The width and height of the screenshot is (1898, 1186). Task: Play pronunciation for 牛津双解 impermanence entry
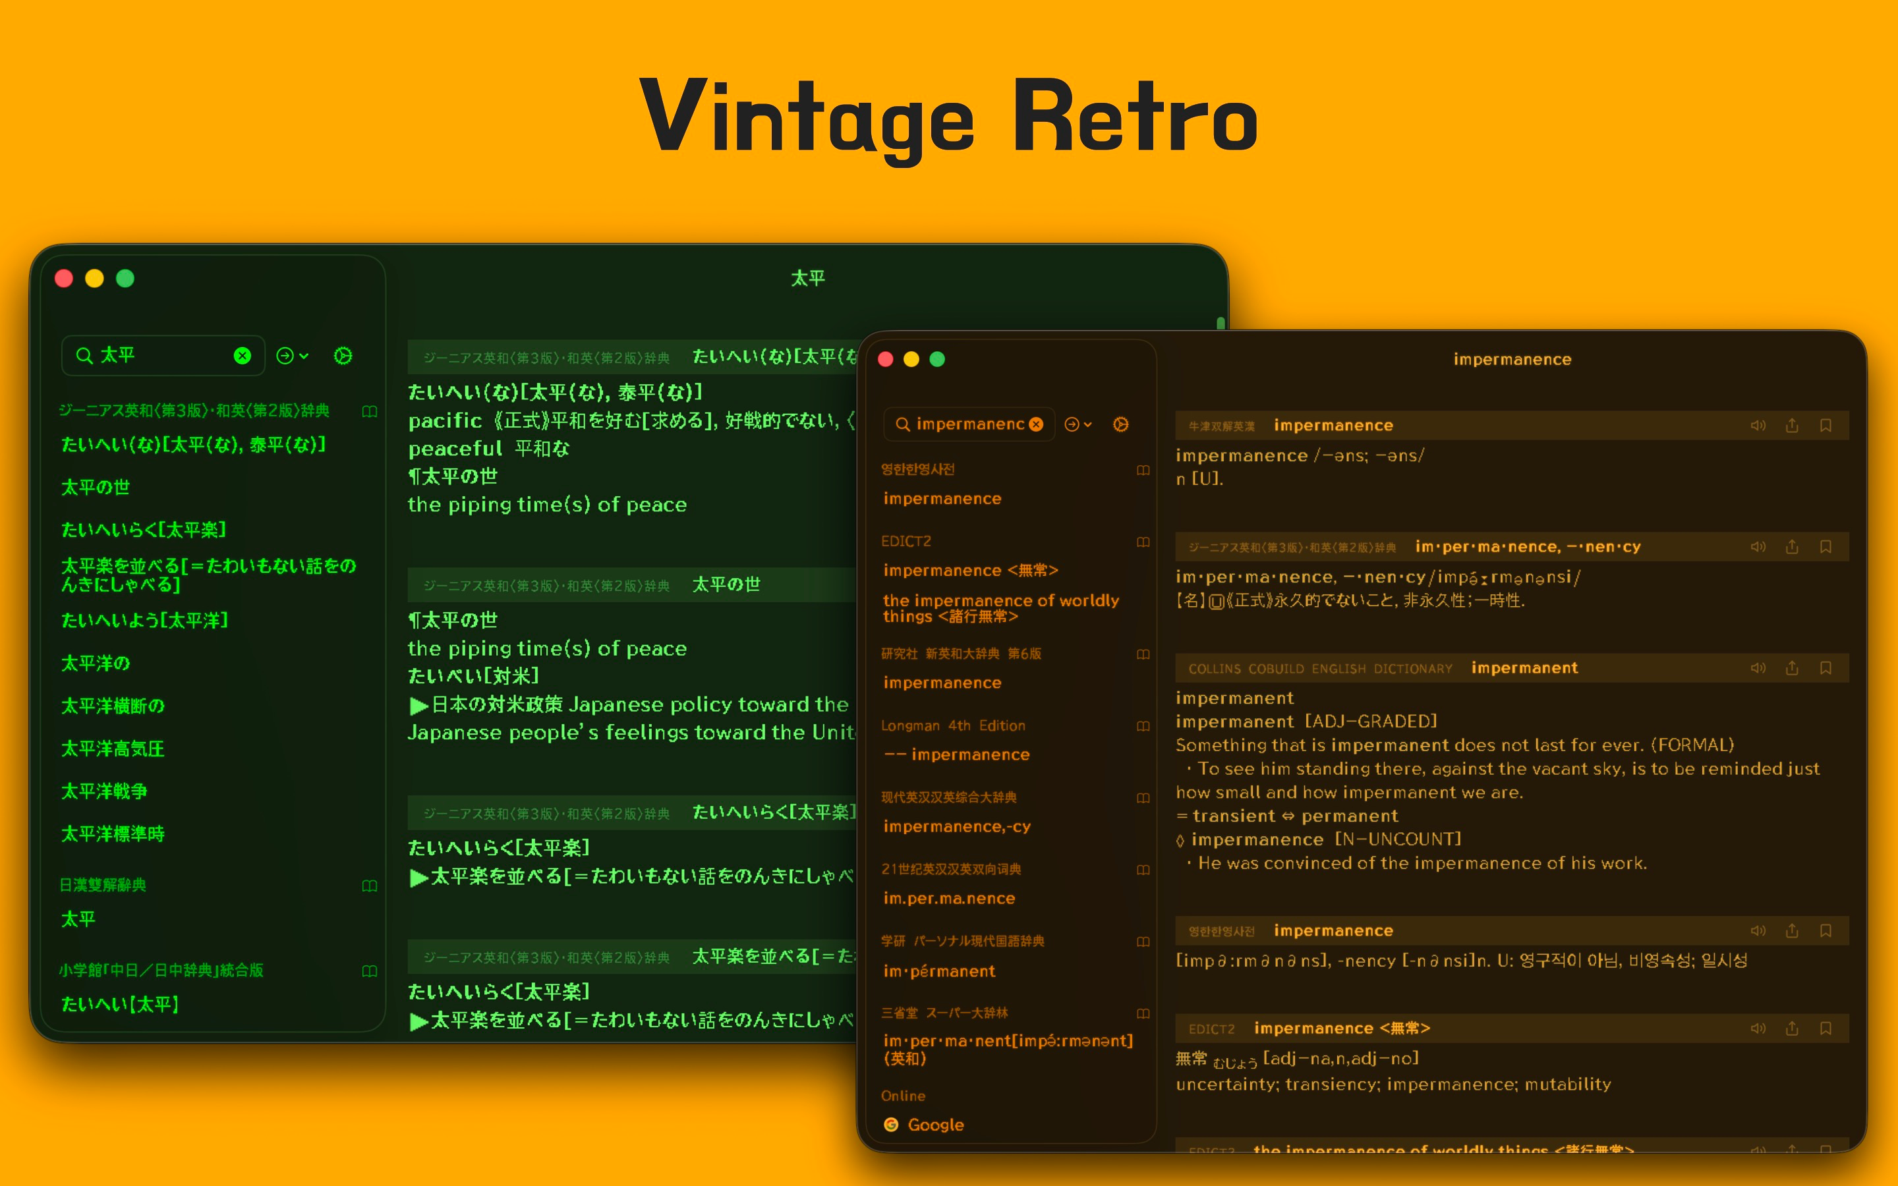1758,425
